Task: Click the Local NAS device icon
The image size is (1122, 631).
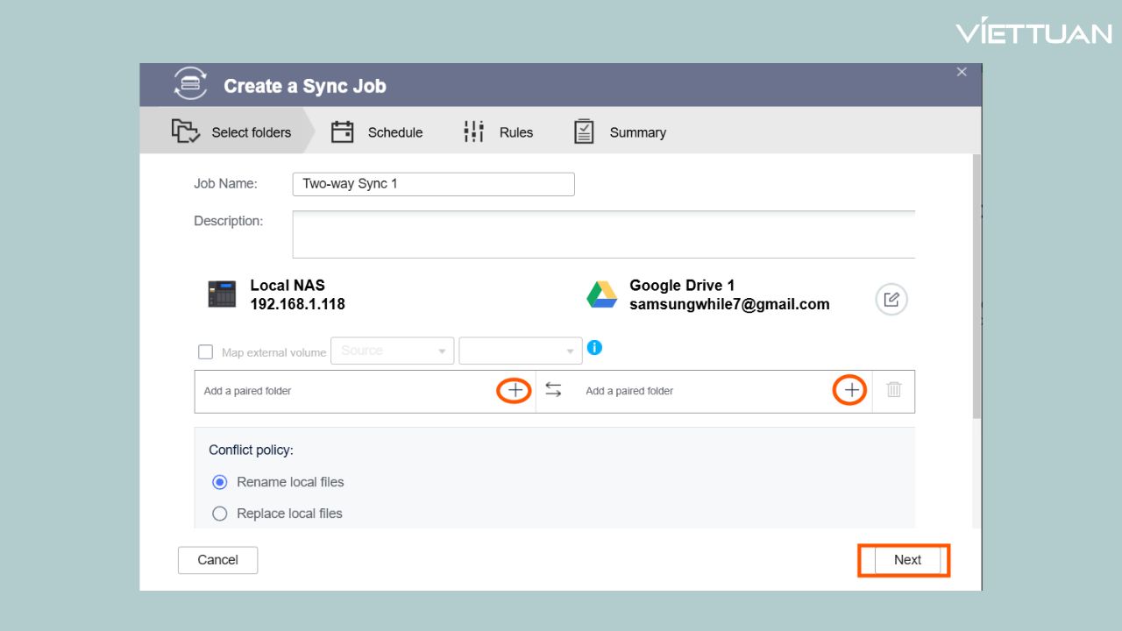Action: [x=222, y=294]
